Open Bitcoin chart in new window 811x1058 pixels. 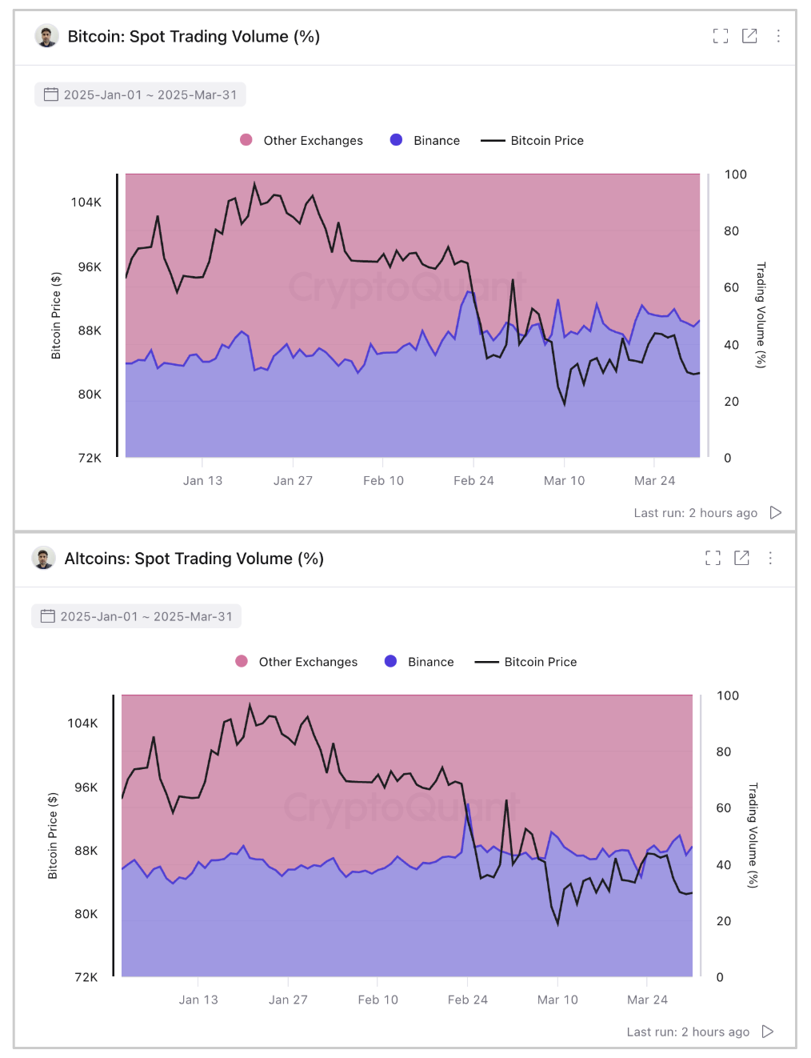(x=749, y=36)
